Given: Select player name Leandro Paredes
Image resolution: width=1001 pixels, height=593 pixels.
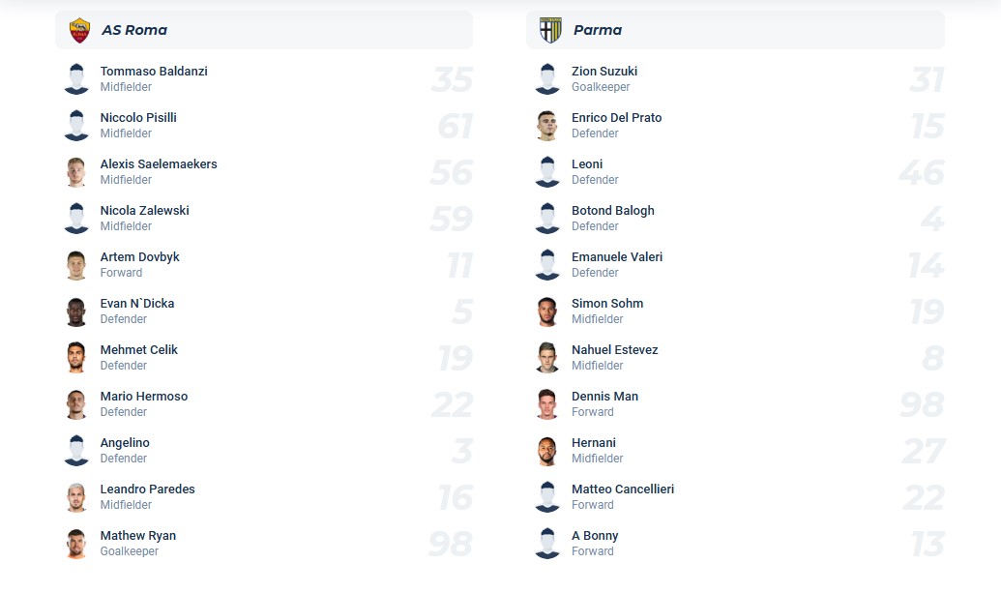Looking at the screenshot, I should [148, 489].
